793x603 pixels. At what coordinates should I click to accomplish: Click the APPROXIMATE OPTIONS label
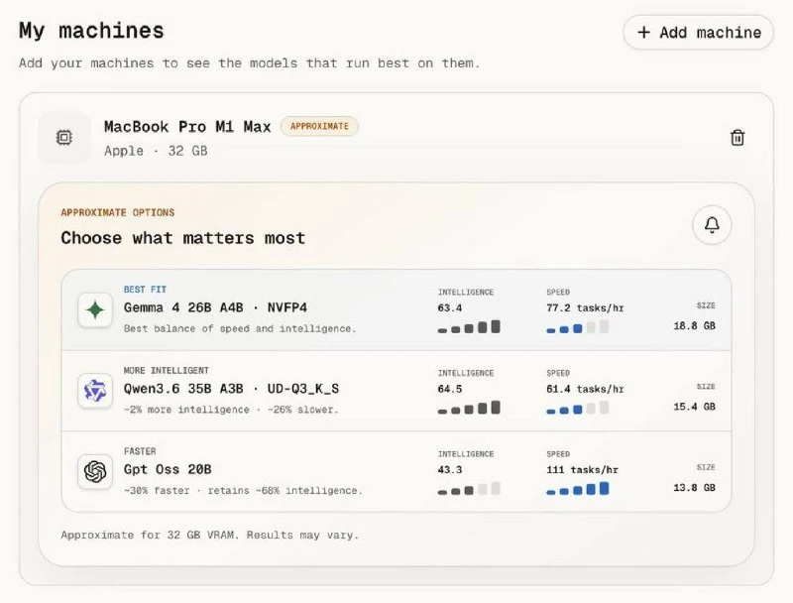[x=118, y=212]
